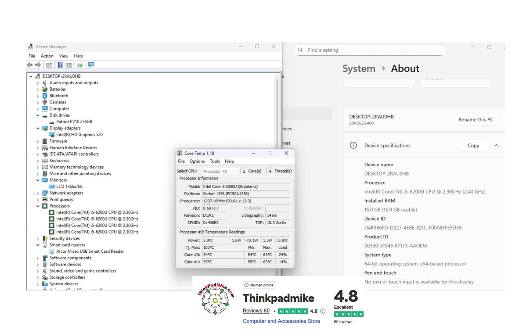Click the blue Help question-mark toolbar icon

coord(60,65)
